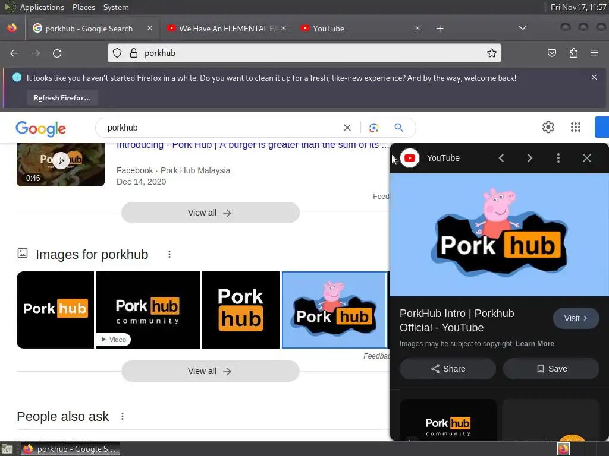Click the Refresh Firefox button

[62, 98]
